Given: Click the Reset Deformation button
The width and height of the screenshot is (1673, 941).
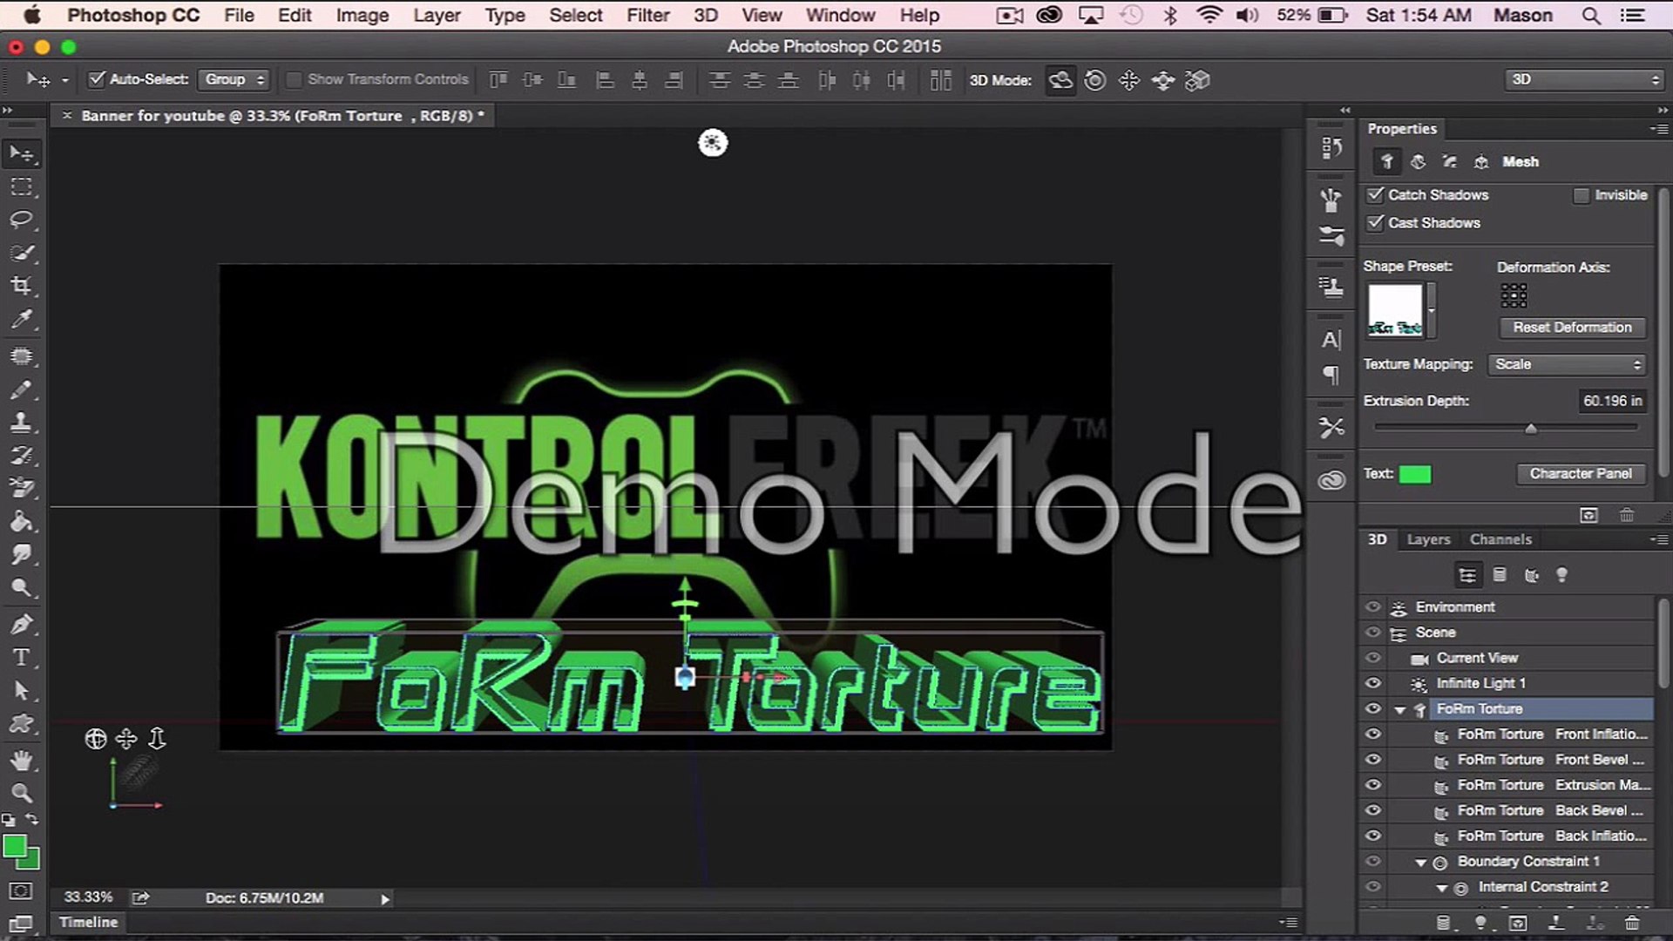Looking at the screenshot, I should click(1571, 328).
